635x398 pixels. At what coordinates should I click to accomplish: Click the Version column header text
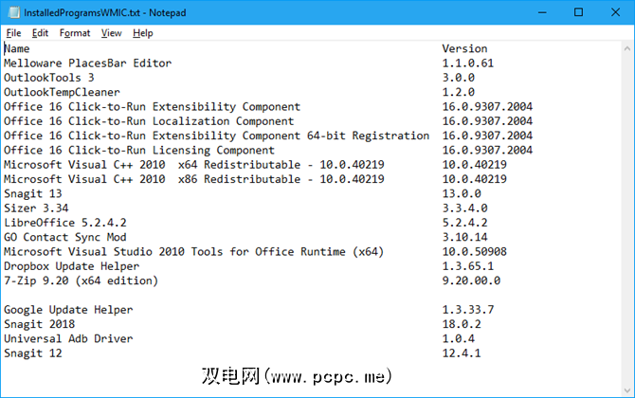[464, 48]
